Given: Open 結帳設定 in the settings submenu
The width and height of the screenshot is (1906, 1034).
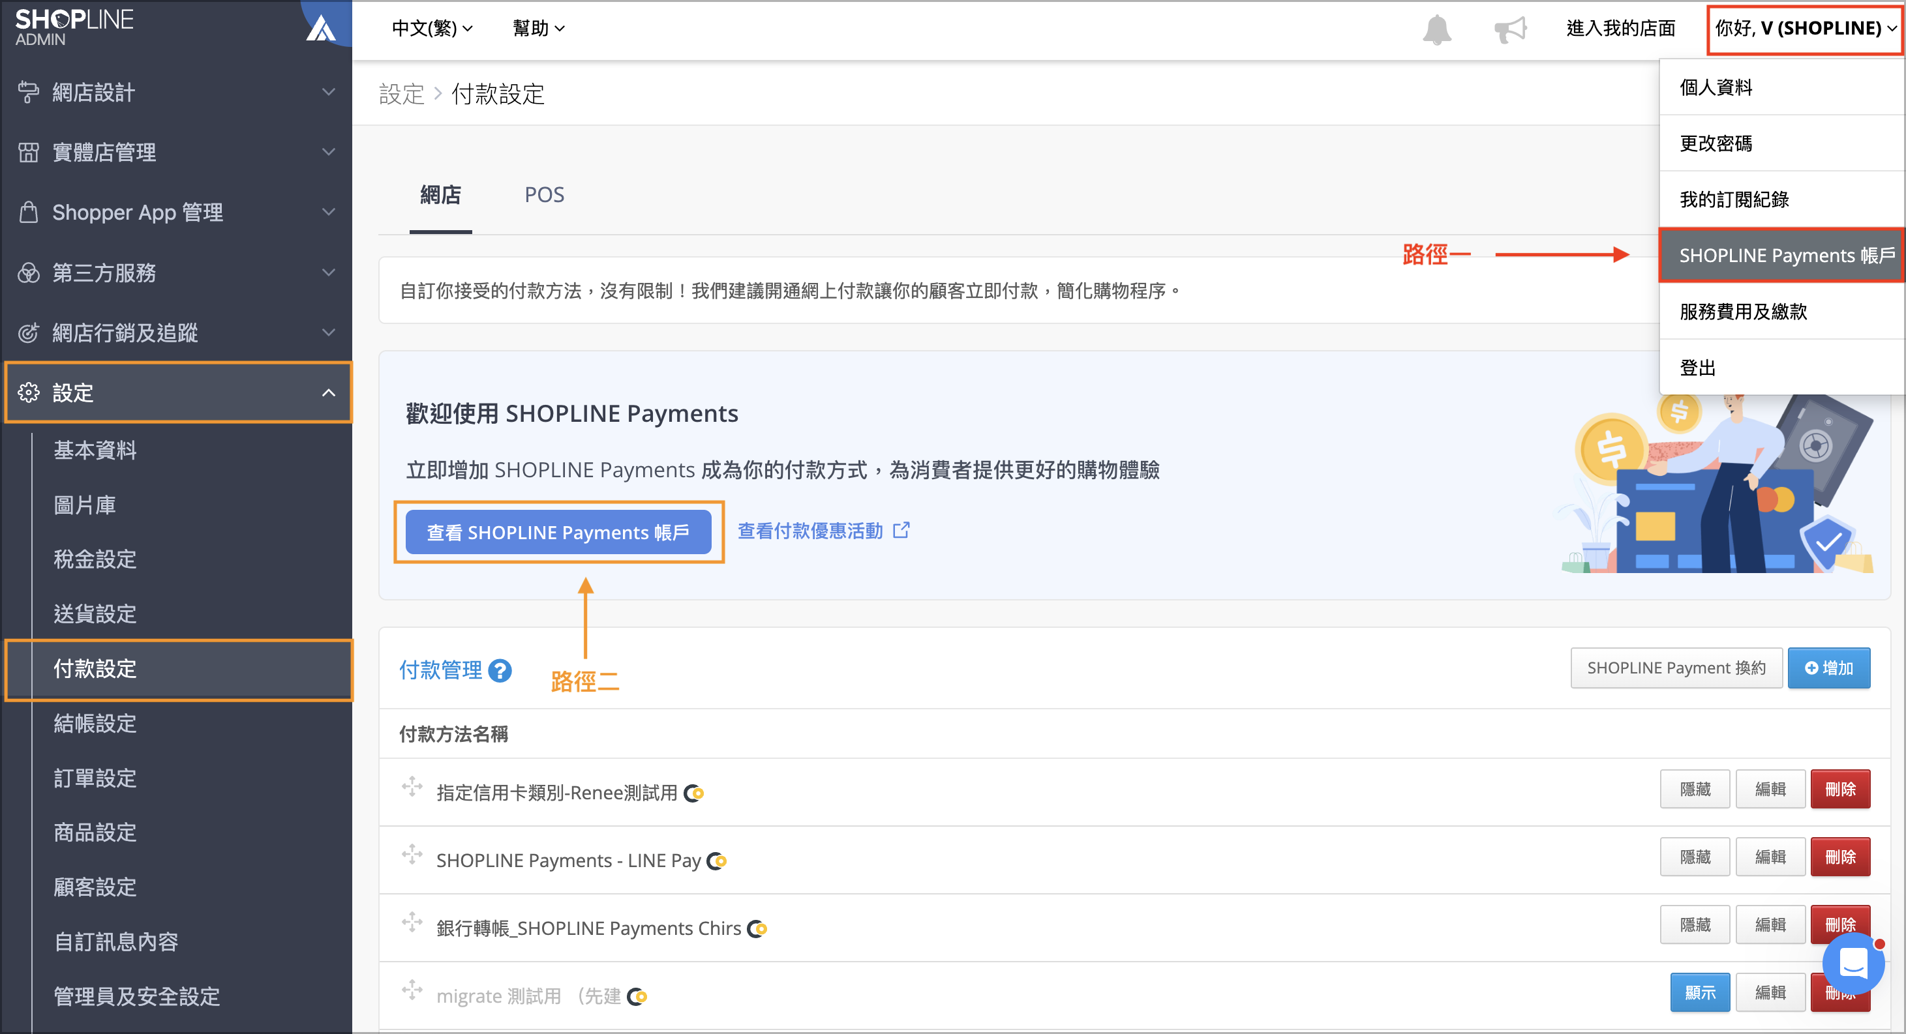Looking at the screenshot, I should [x=95, y=724].
